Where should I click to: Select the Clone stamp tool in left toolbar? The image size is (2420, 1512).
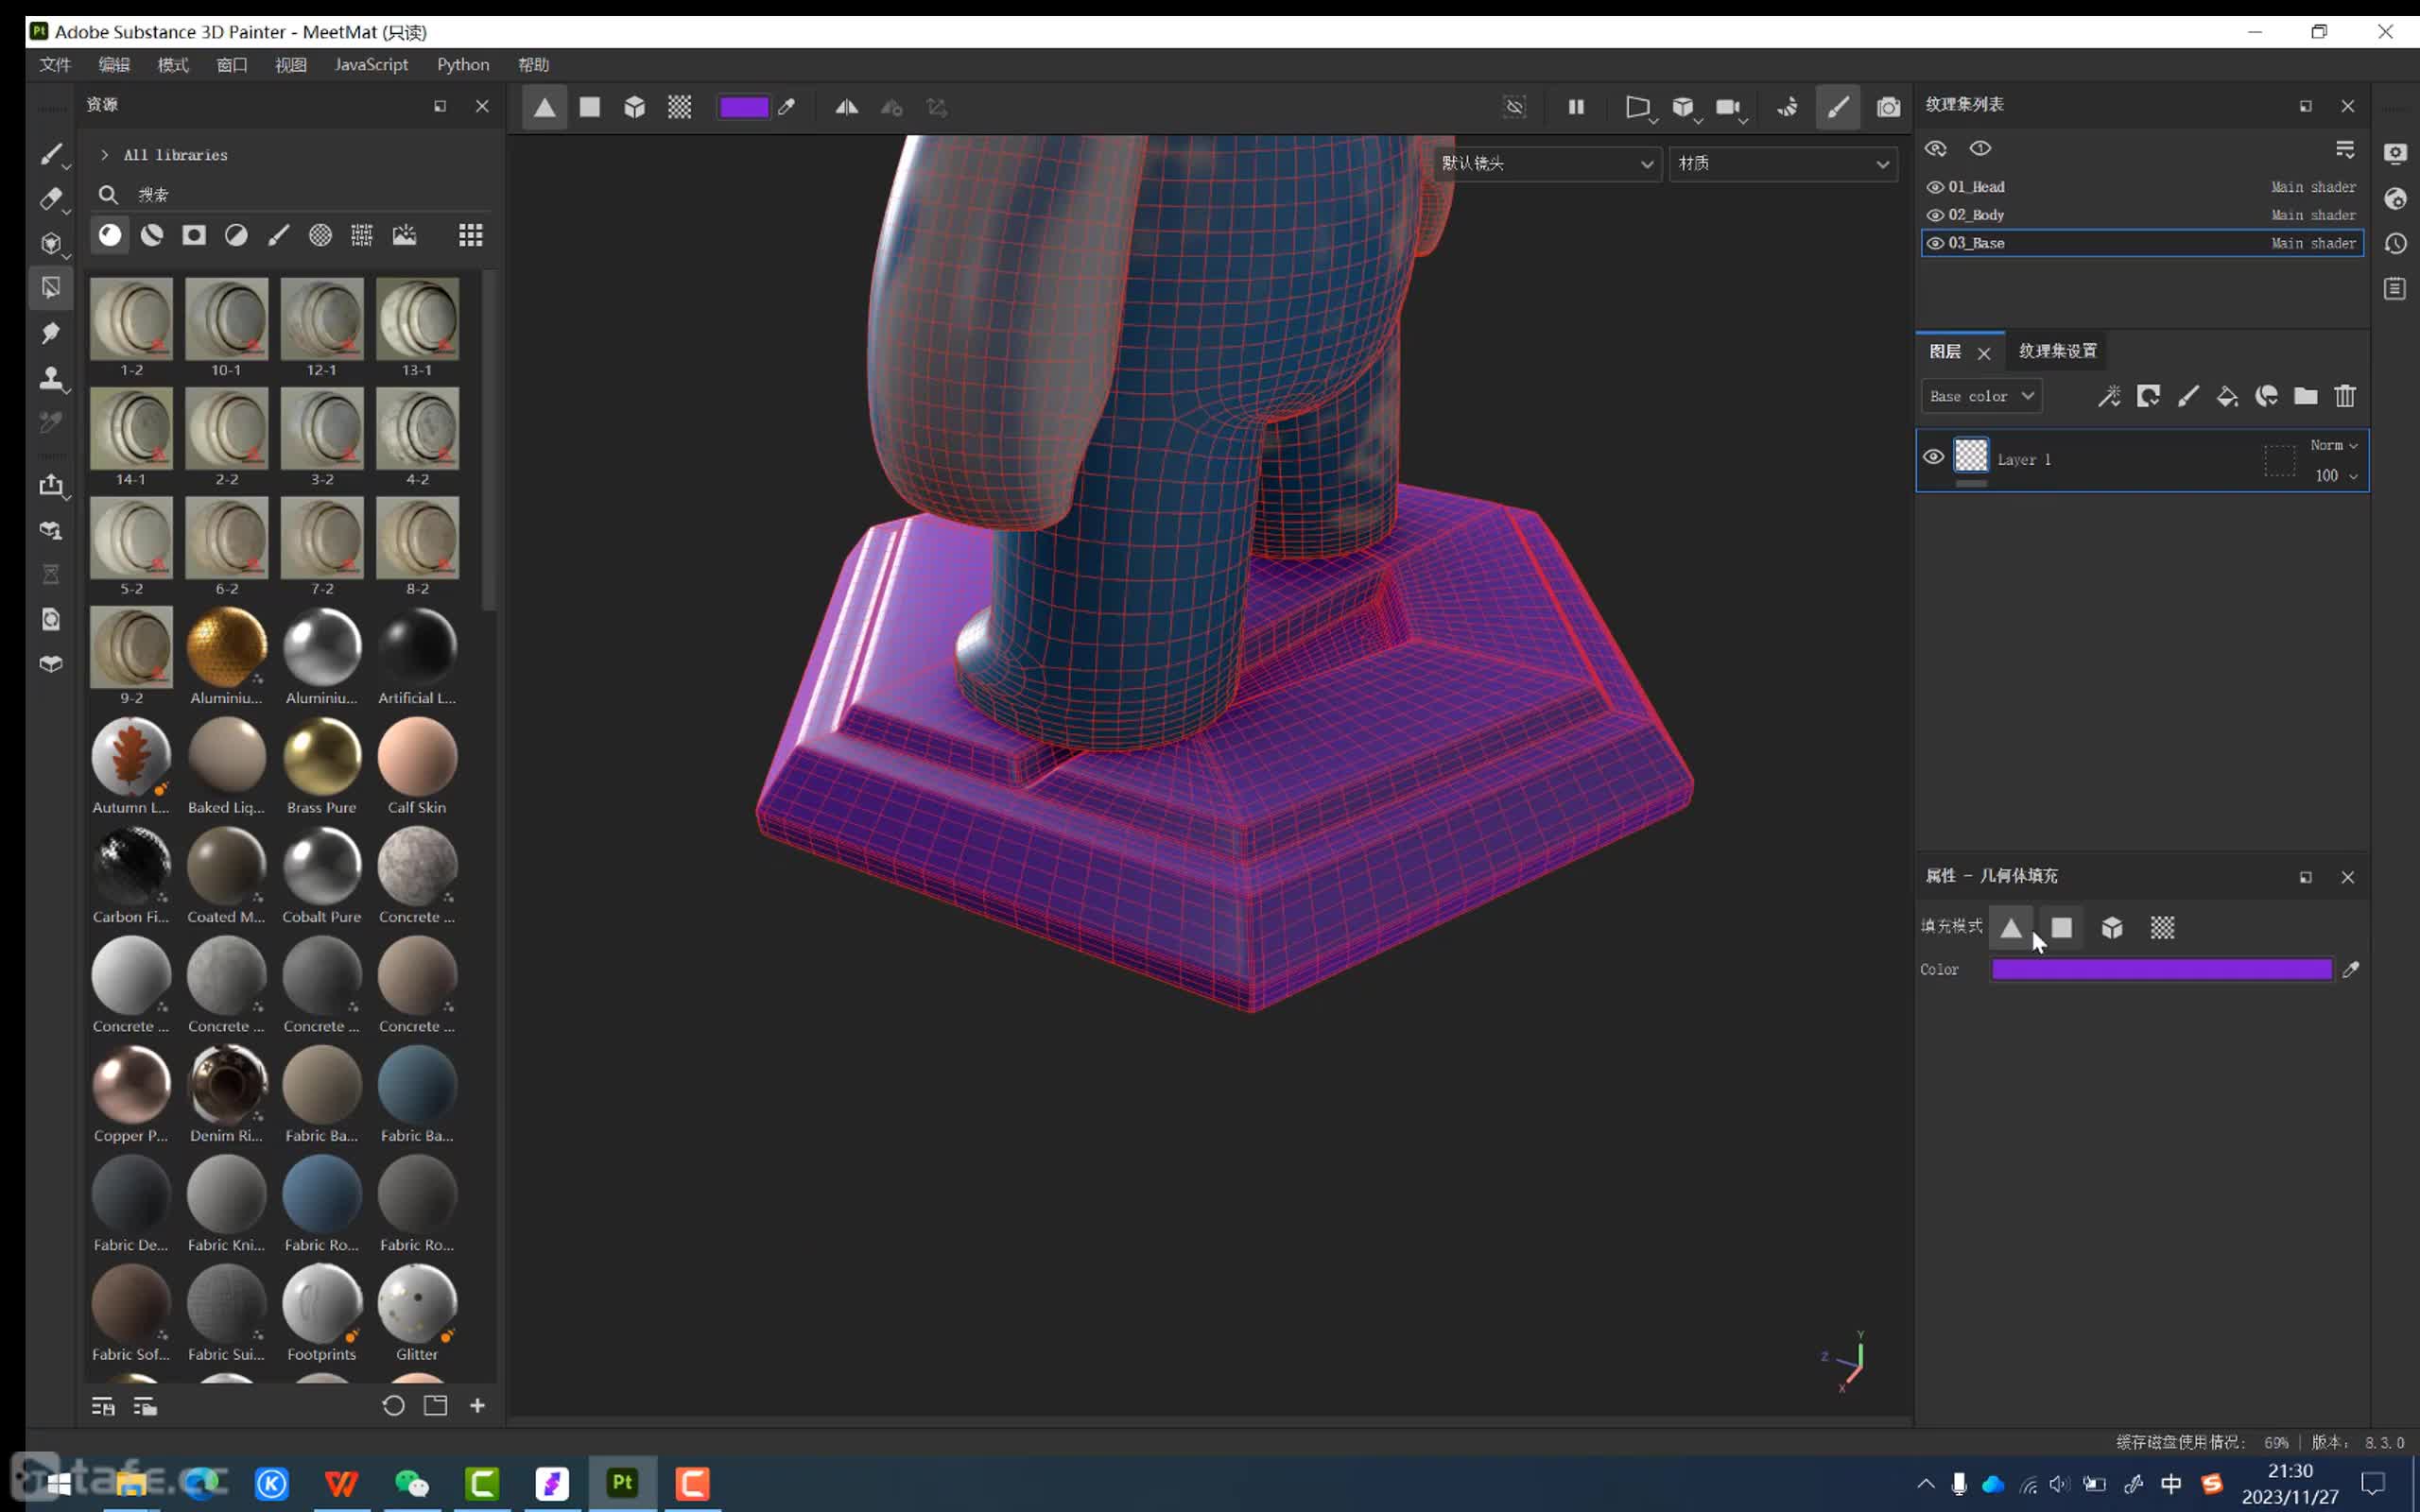coord(51,378)
